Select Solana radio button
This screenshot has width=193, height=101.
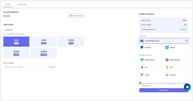coord(186,75)
